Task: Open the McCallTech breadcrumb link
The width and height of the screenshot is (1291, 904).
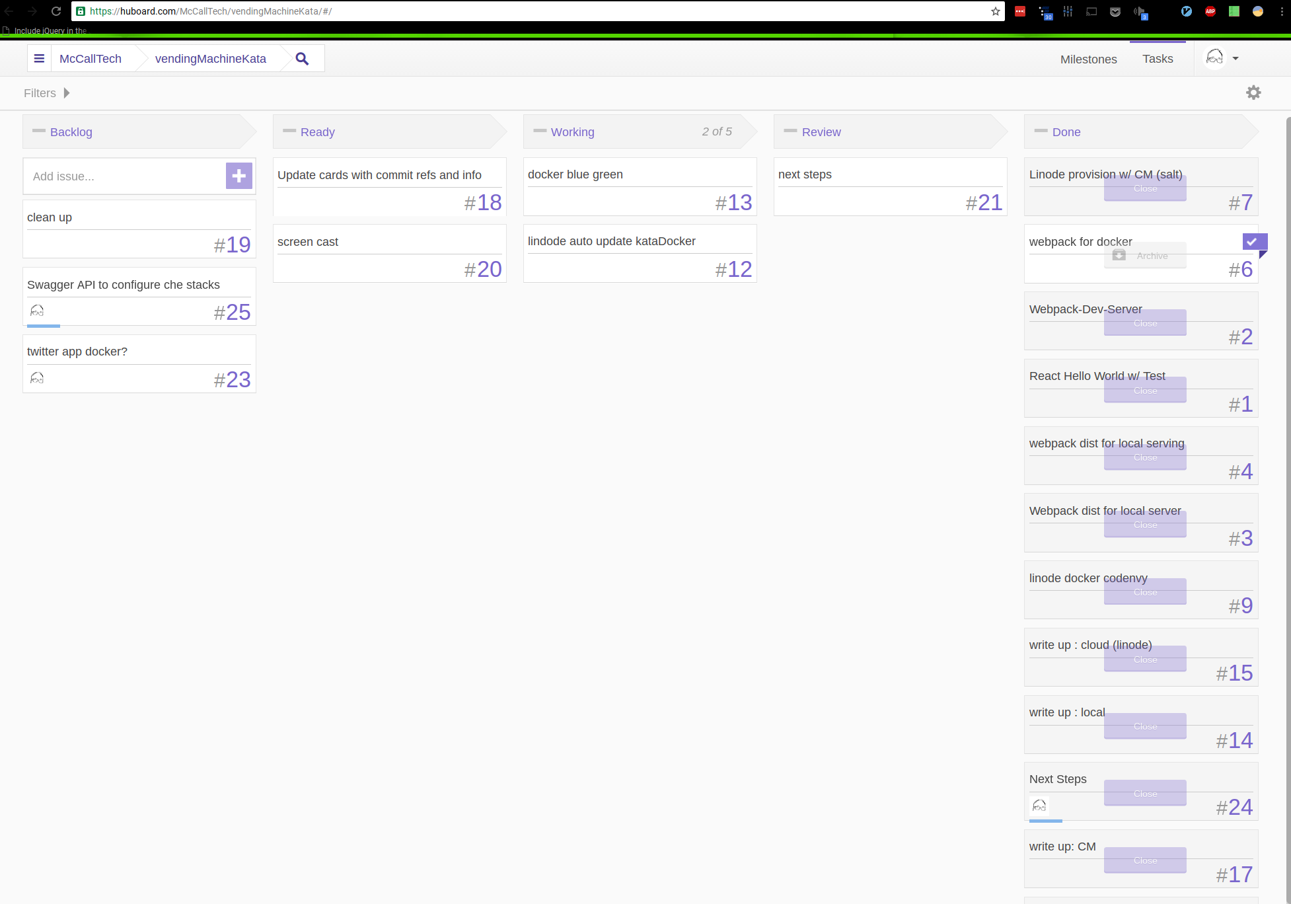Action: (91, 59)
